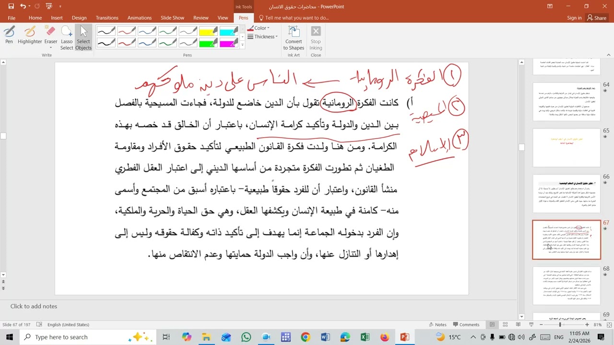Pick the yellow highlighter pen
Screen dimensions: 614x345
pyautogui.click(x=208, y=31)
